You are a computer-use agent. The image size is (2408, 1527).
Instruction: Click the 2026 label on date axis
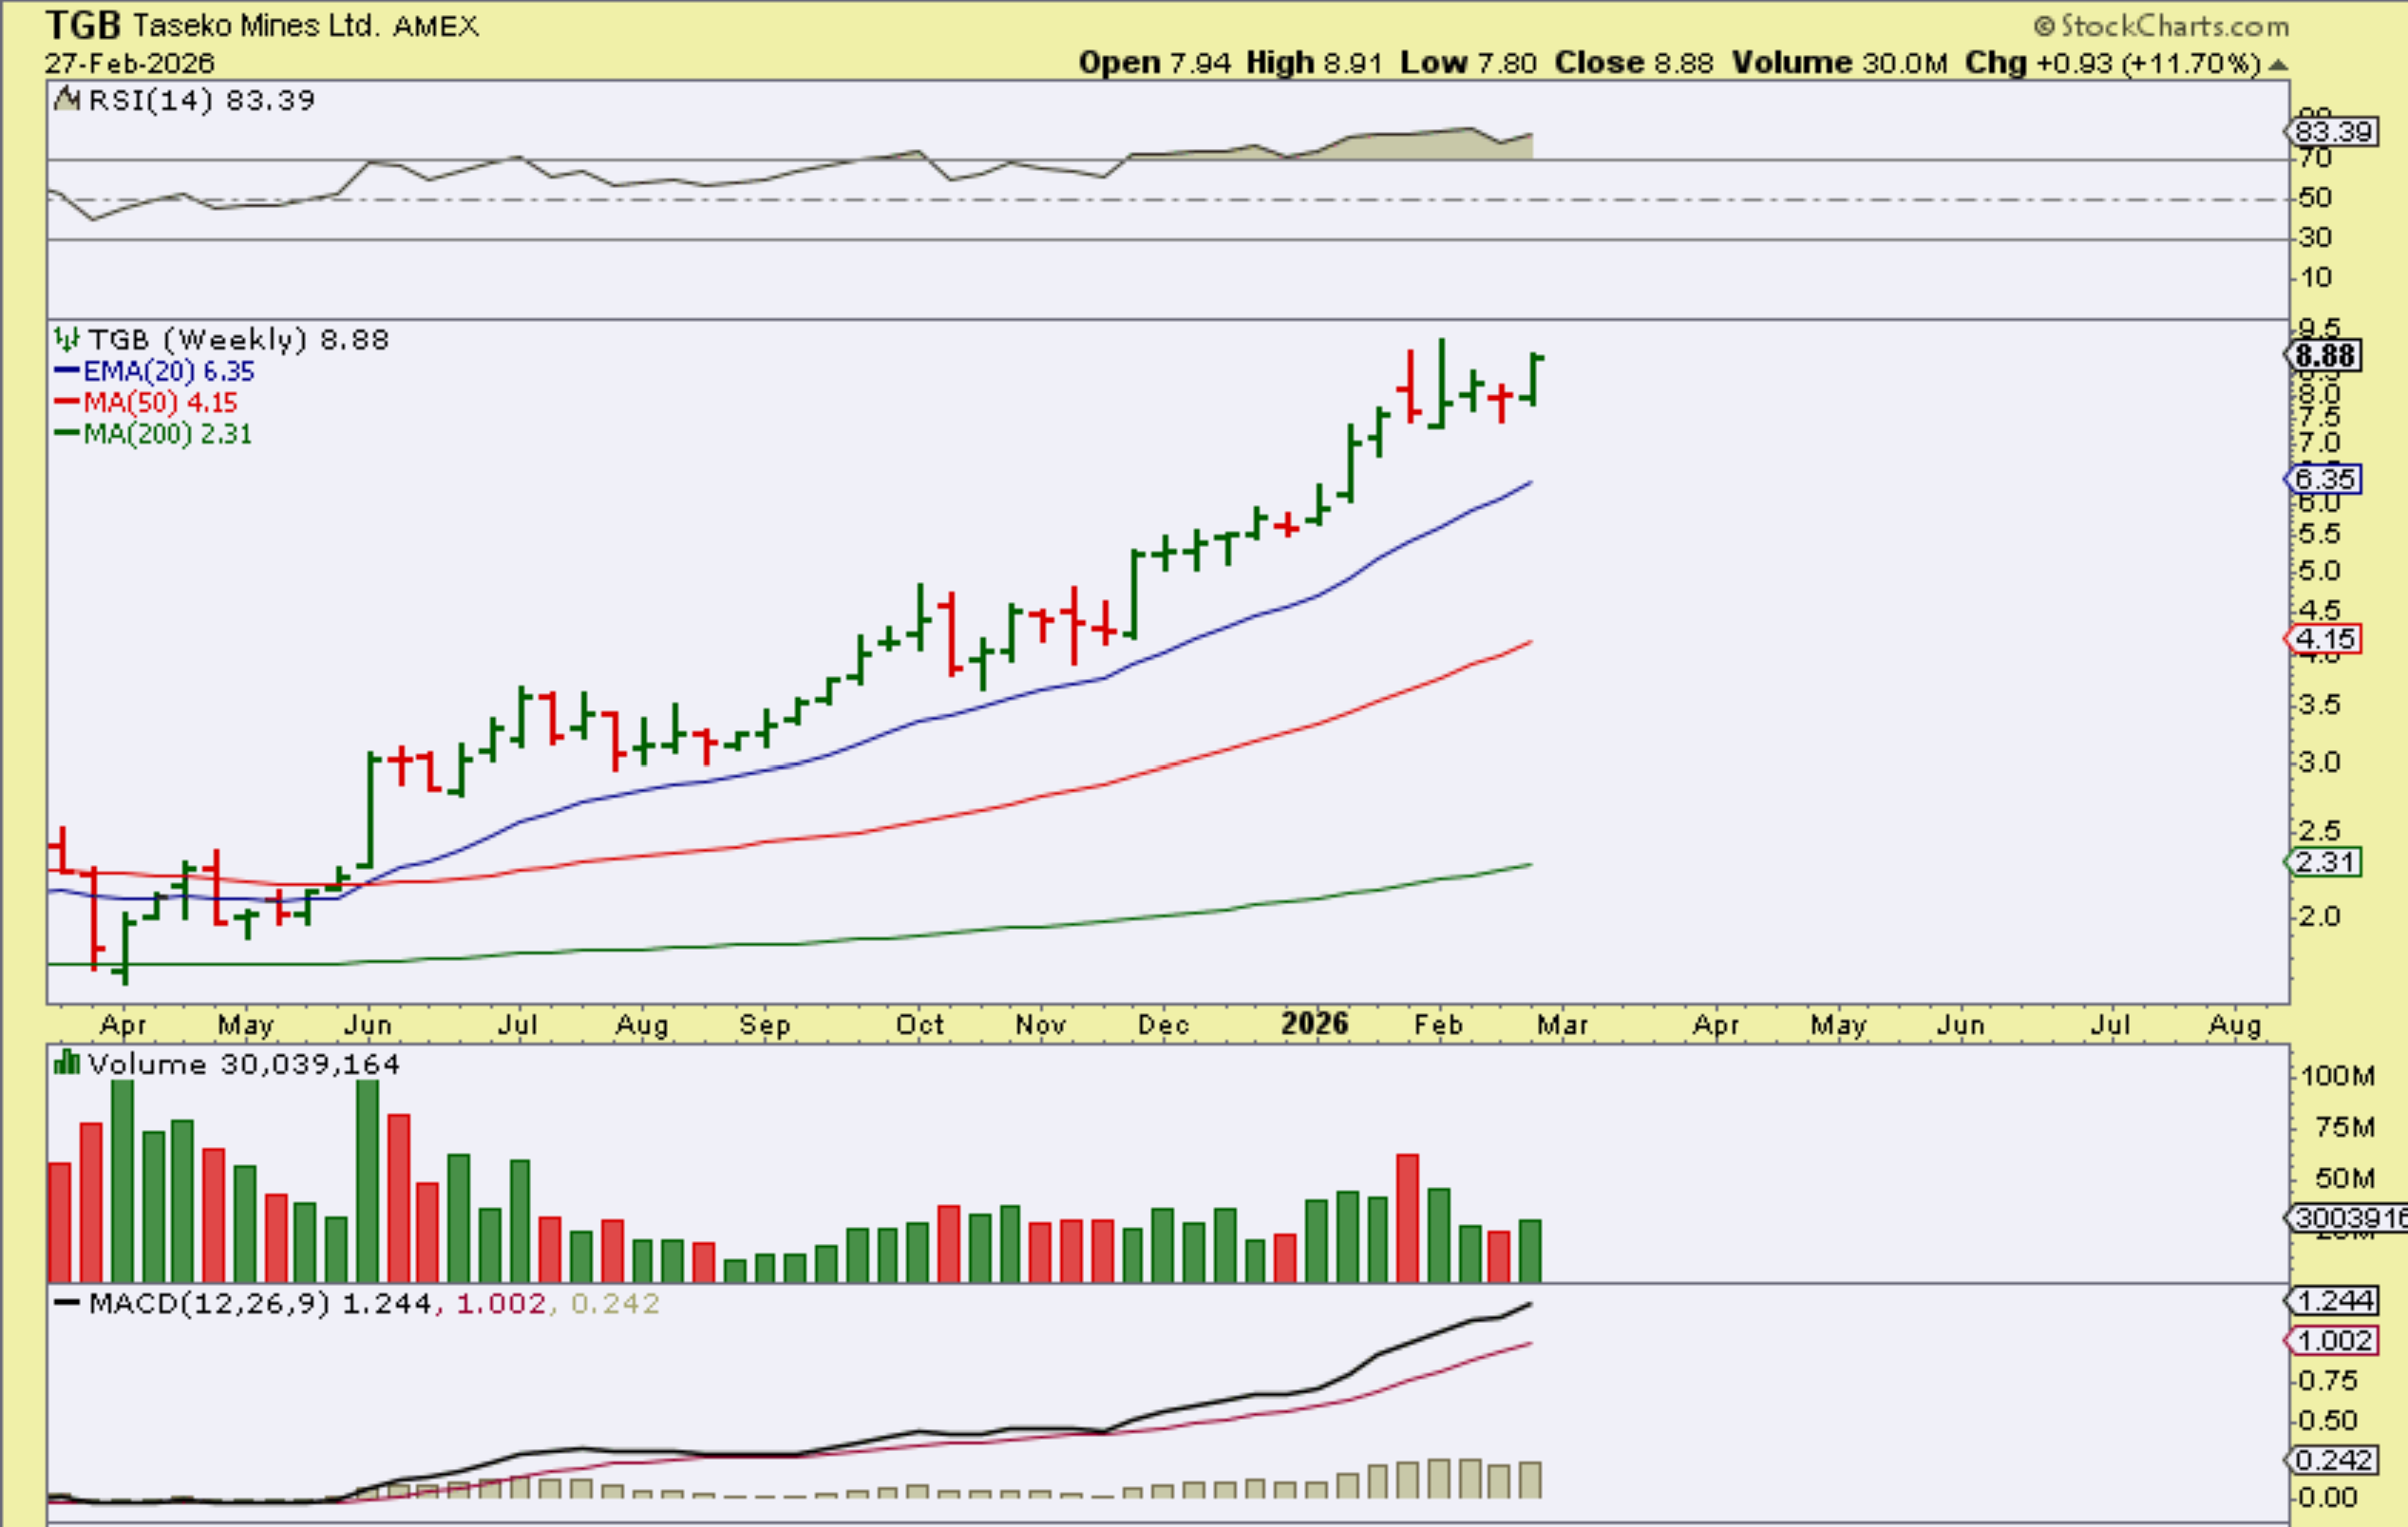(1314, 1024)
